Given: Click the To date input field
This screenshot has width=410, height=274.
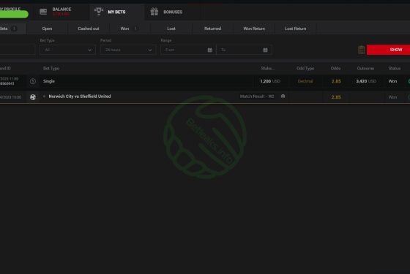Looking at the screenshot, I should point(244,50).
